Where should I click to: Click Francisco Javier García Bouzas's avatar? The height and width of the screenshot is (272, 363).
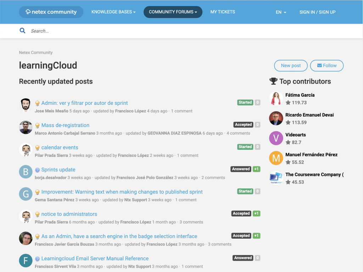pos(26,238)
